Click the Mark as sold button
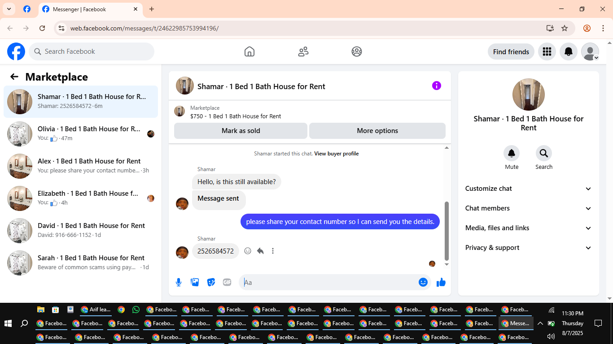Screen dimensions: 613x344 (241, 131)
